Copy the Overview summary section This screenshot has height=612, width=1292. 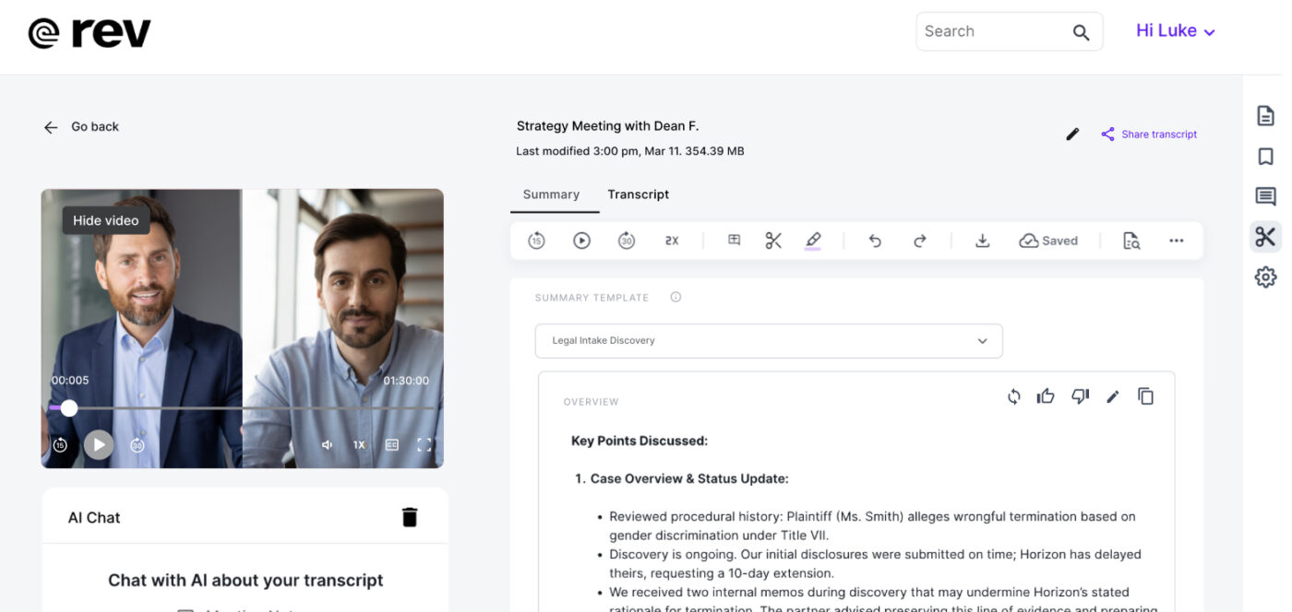point(1145,395)
